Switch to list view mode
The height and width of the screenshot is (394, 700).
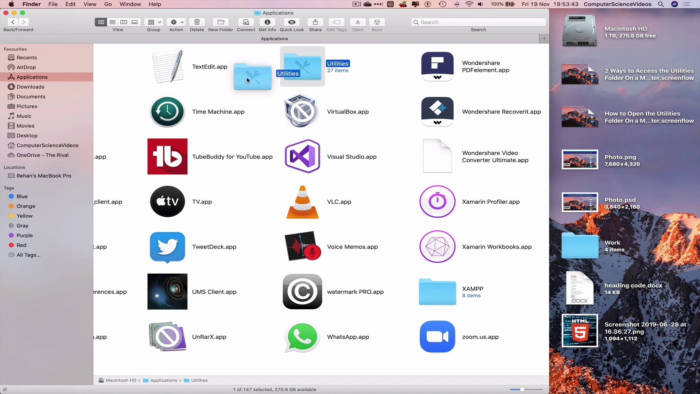point(113,22)
